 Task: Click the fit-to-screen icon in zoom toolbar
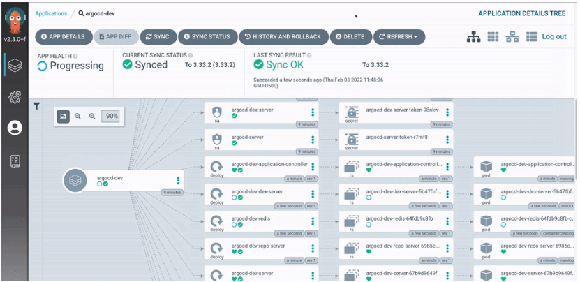coord(63,116)
